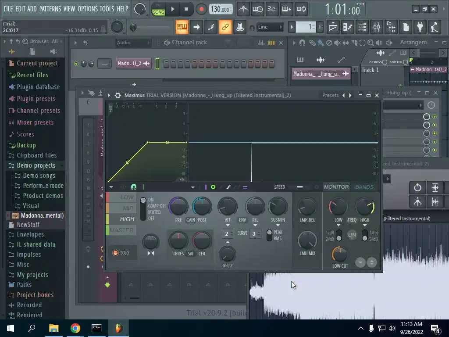Image resolution: width=449 pixels, height=337 pixels.
Task: Open the Mixer view icon
Action: coord(377,27)
